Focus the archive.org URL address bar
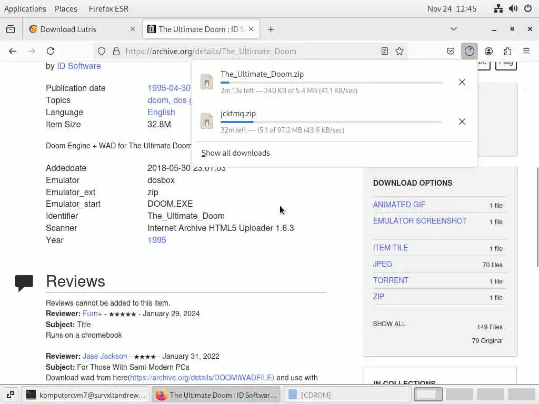Image resolution: width=539 pixels, height=404 pixels. tap(251, 51)
